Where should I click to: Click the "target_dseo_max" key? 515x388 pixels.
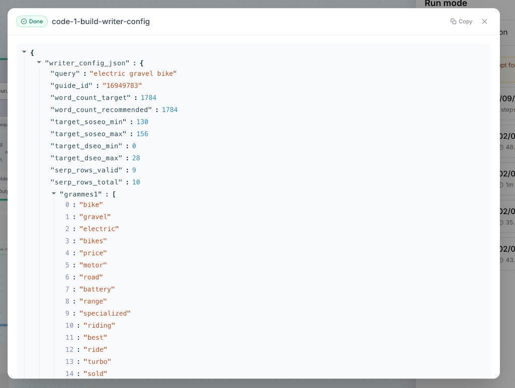(87, 158)
